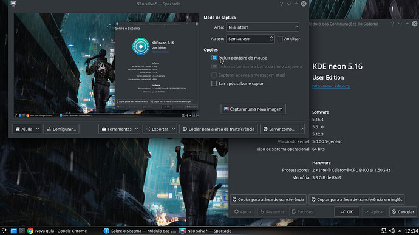Click the Spectacle title bar help question mark
This screenshot has height=235, width=419.
(281, 4)
